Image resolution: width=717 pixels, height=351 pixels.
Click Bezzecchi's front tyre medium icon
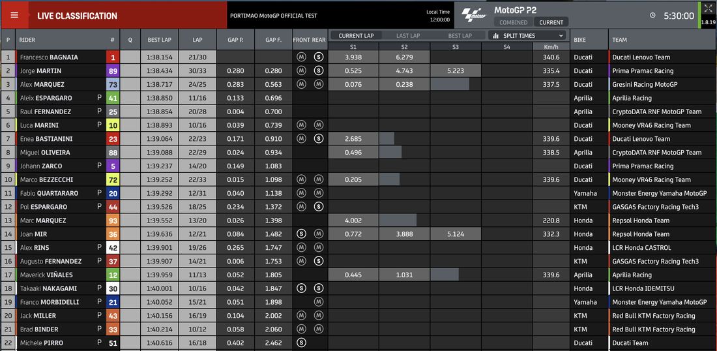pos(301,179)
